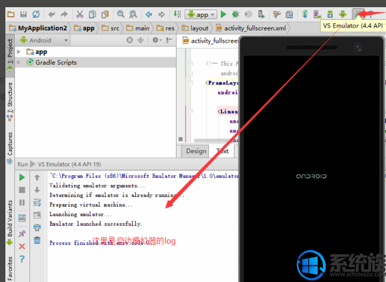Screen dimensions: 386x282
Task: Open the Captures side tab
Action: 10,147
